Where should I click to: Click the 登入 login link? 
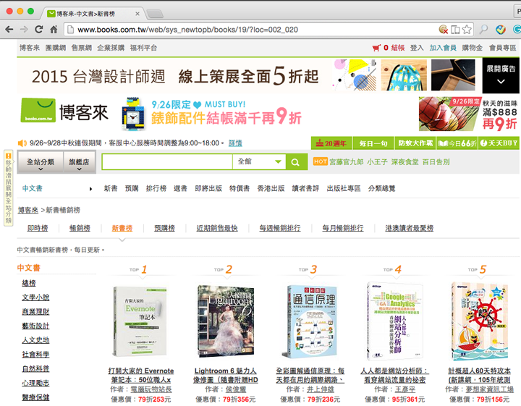pos(417,48)
